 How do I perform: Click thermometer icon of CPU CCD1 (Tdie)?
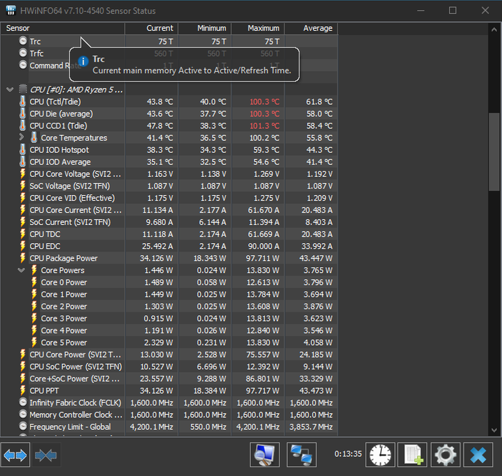click(x=22, y=126)
